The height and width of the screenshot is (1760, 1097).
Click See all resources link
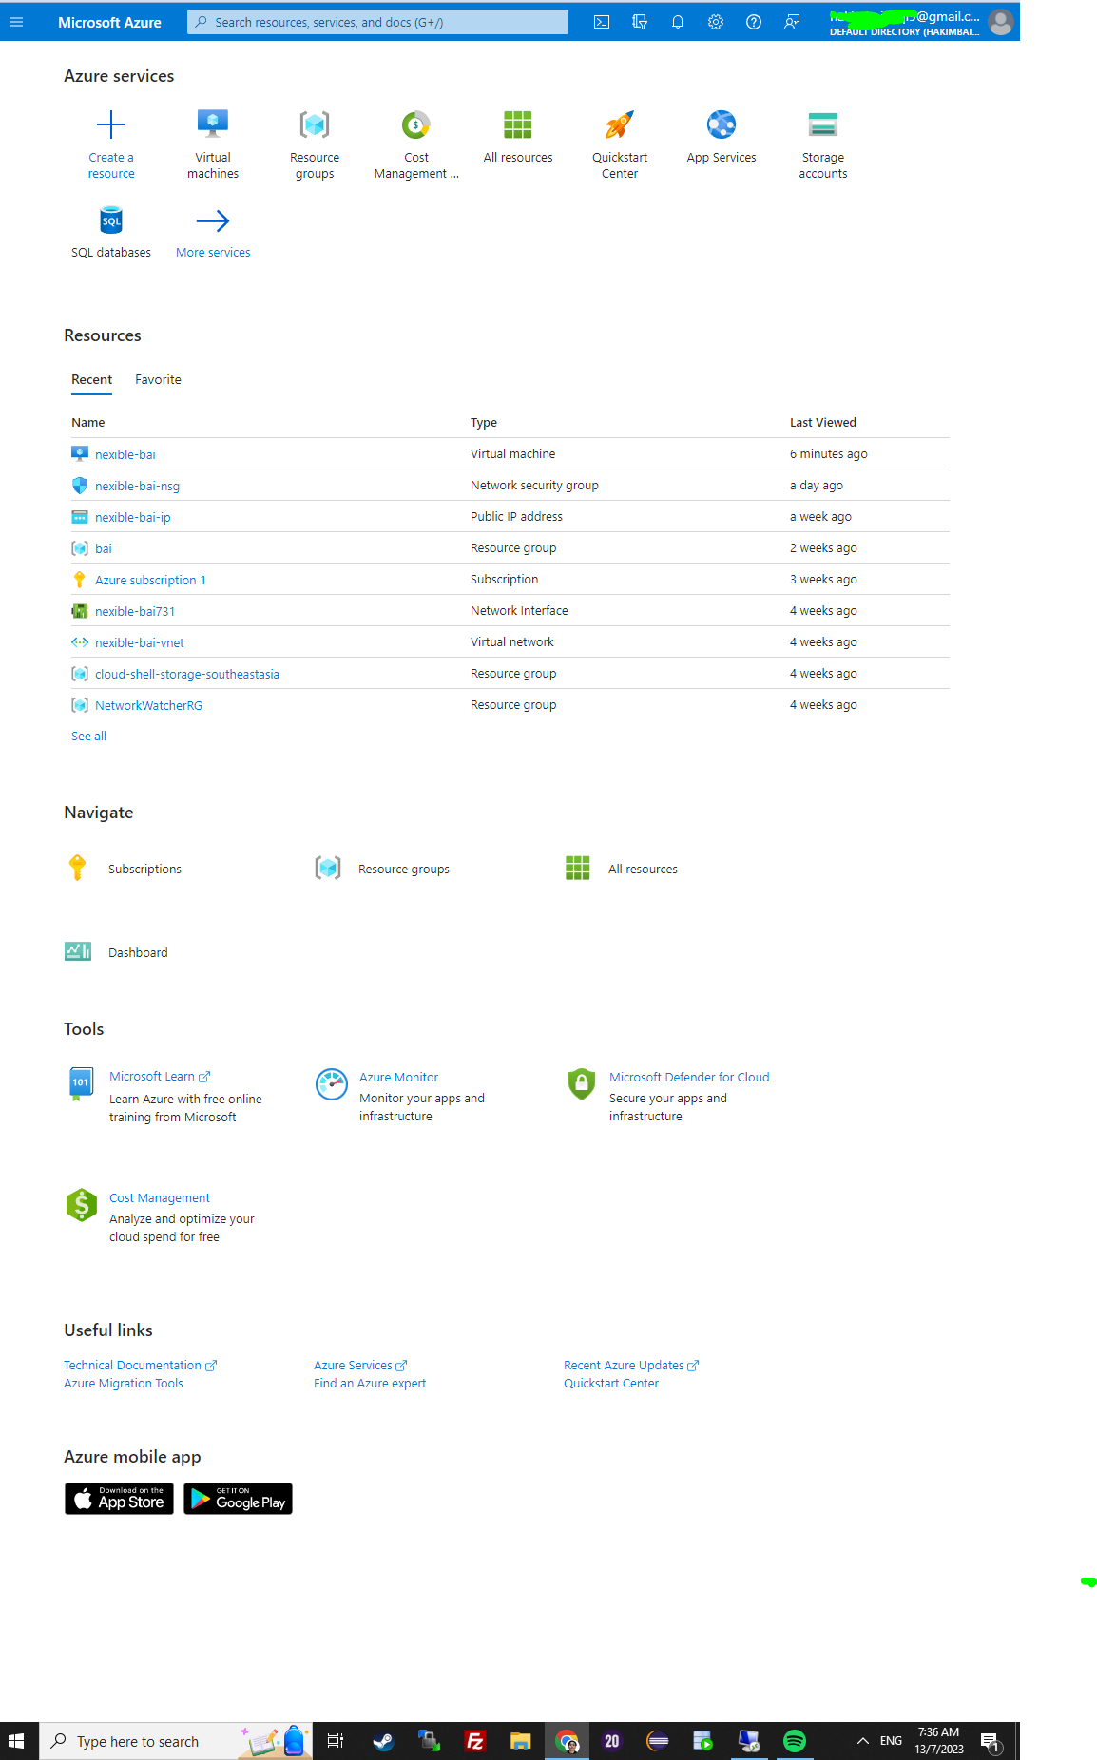88,737
